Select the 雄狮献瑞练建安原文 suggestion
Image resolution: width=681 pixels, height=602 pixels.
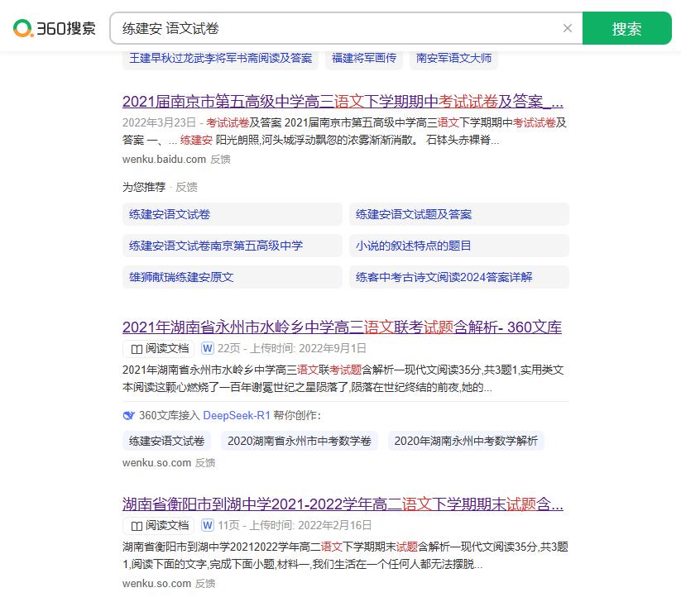[x=181, y=277]
